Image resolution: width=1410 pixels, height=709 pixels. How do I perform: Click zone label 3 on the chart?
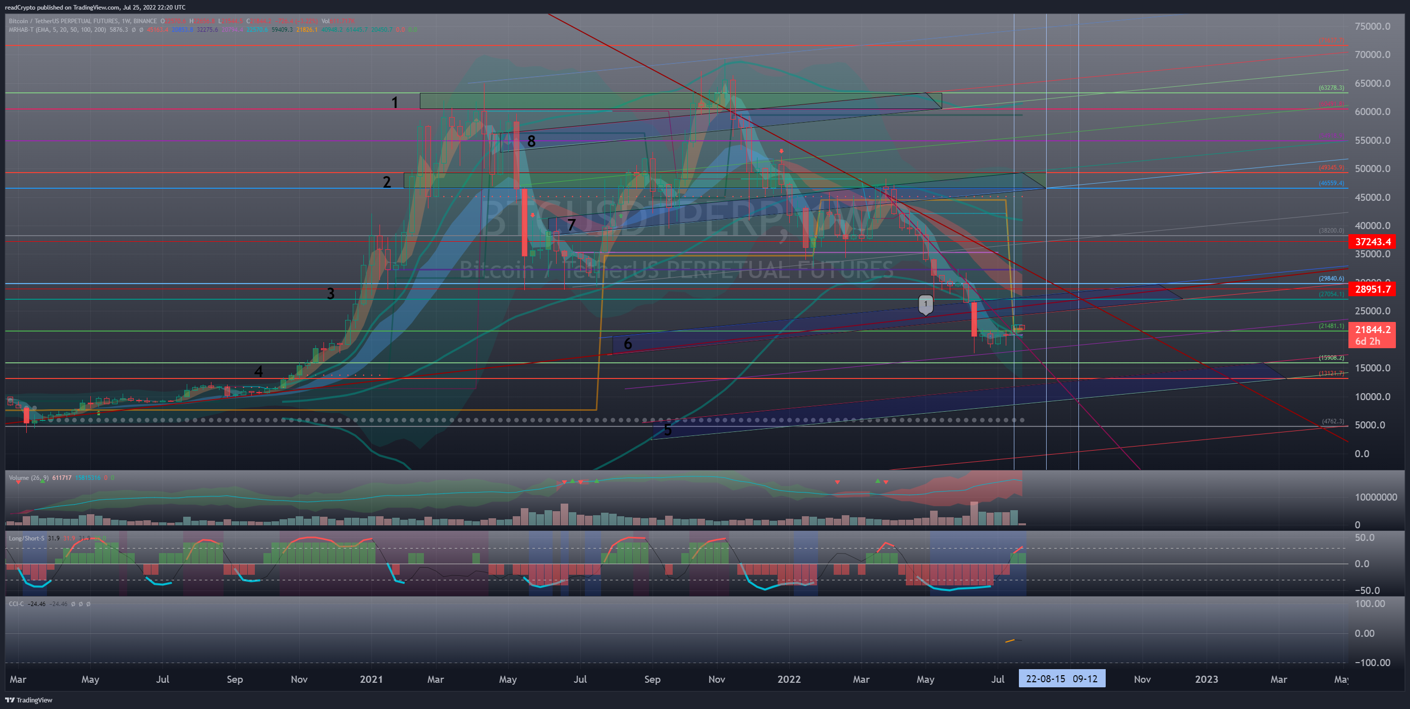tap(331, 294)
